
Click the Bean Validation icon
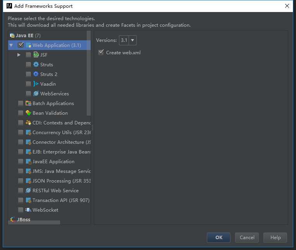click(x=28, y=113)
